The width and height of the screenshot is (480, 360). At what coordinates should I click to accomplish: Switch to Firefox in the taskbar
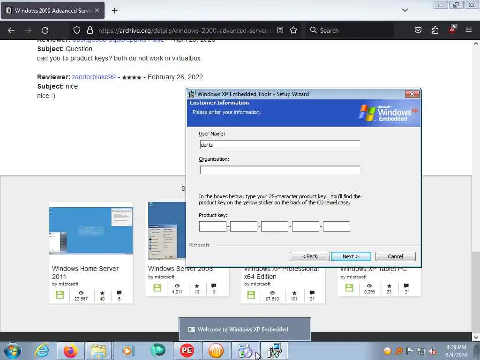point(70,351)
